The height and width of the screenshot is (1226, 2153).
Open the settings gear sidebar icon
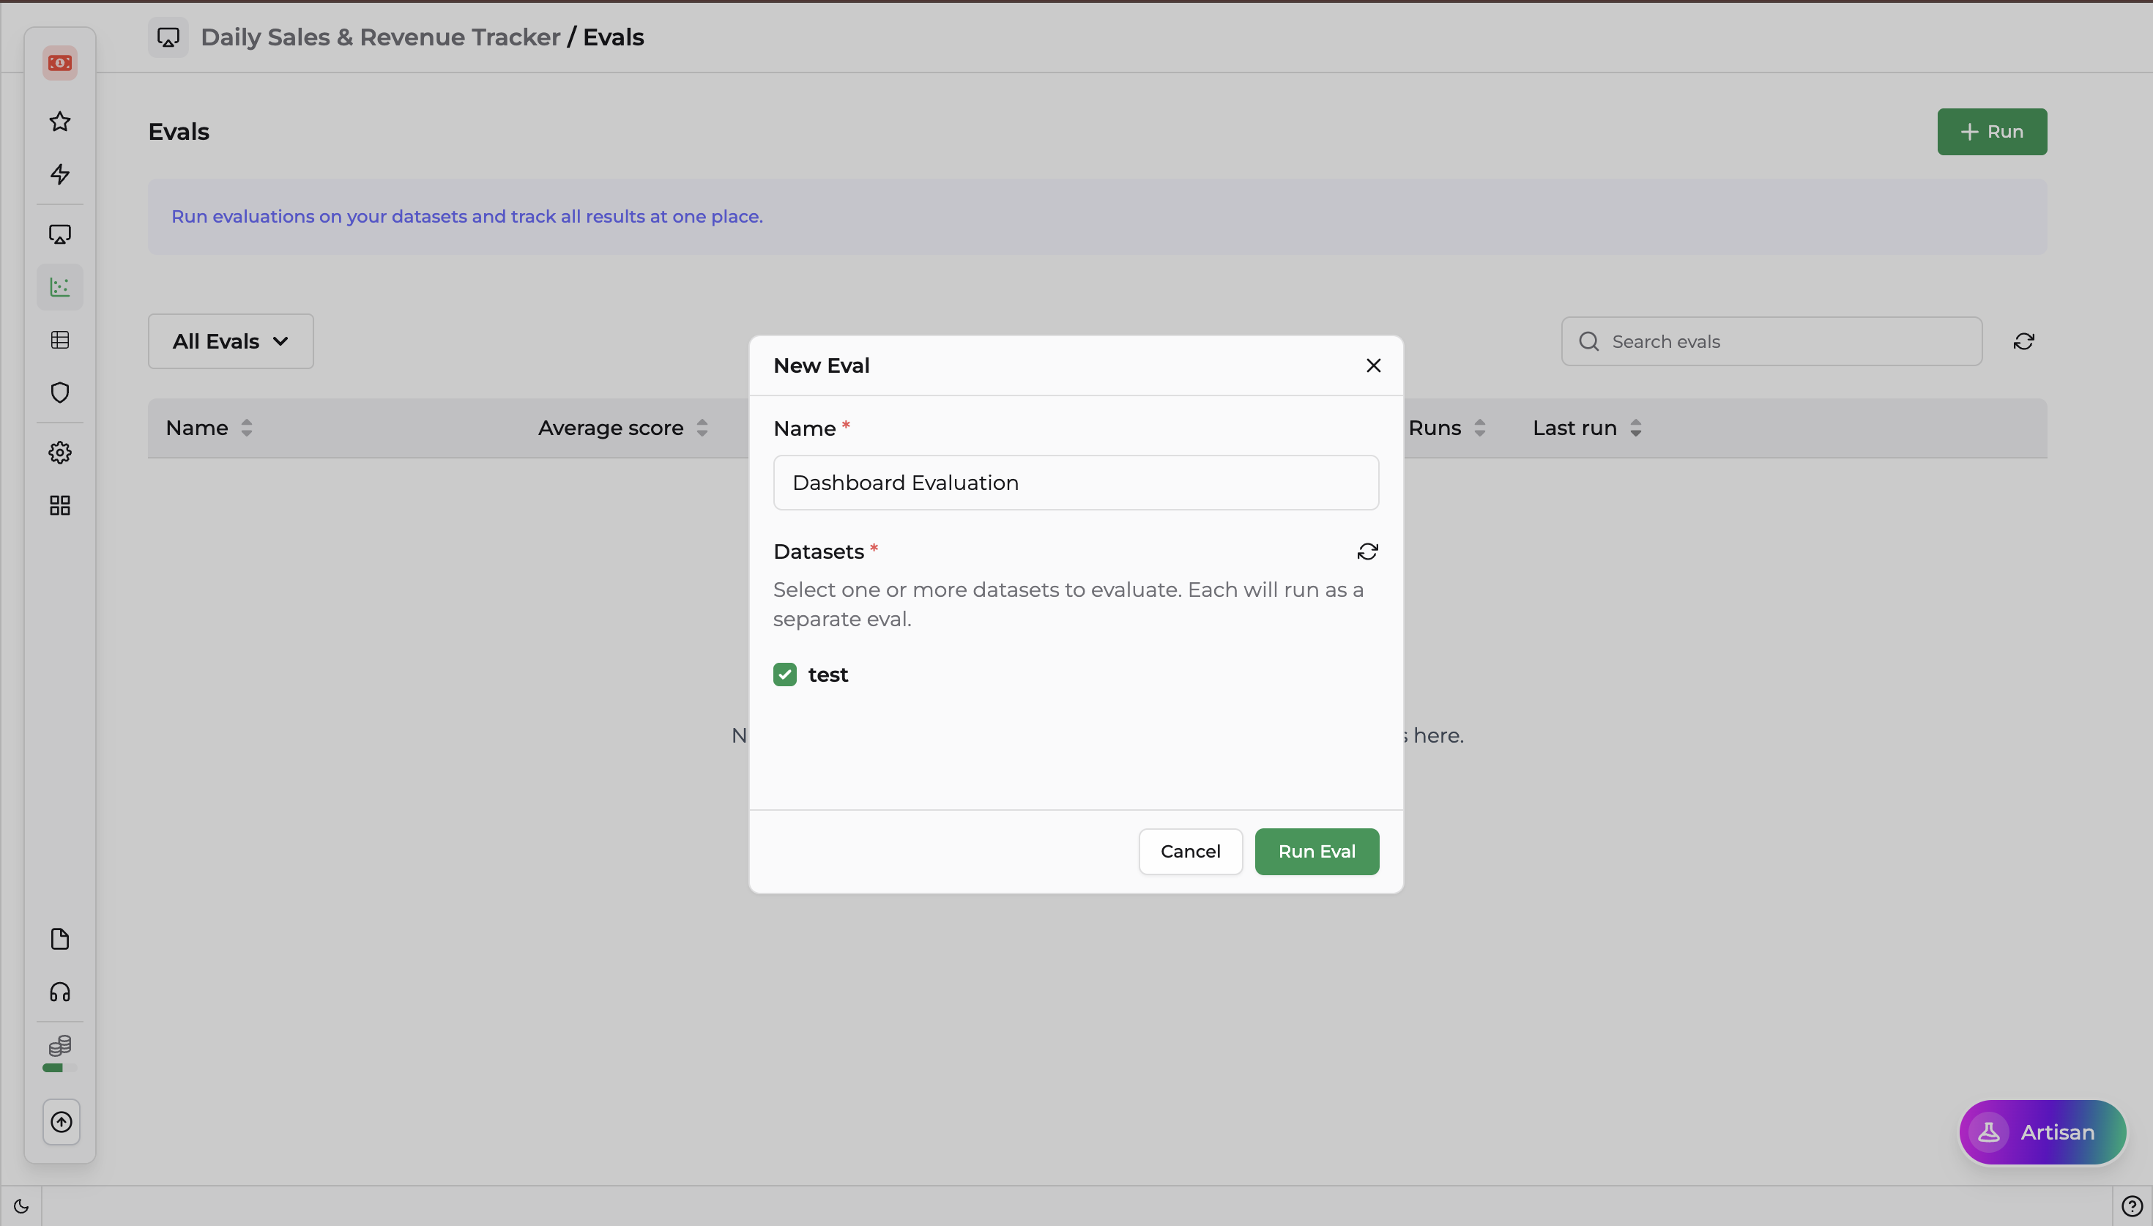(x=60, y=453)
